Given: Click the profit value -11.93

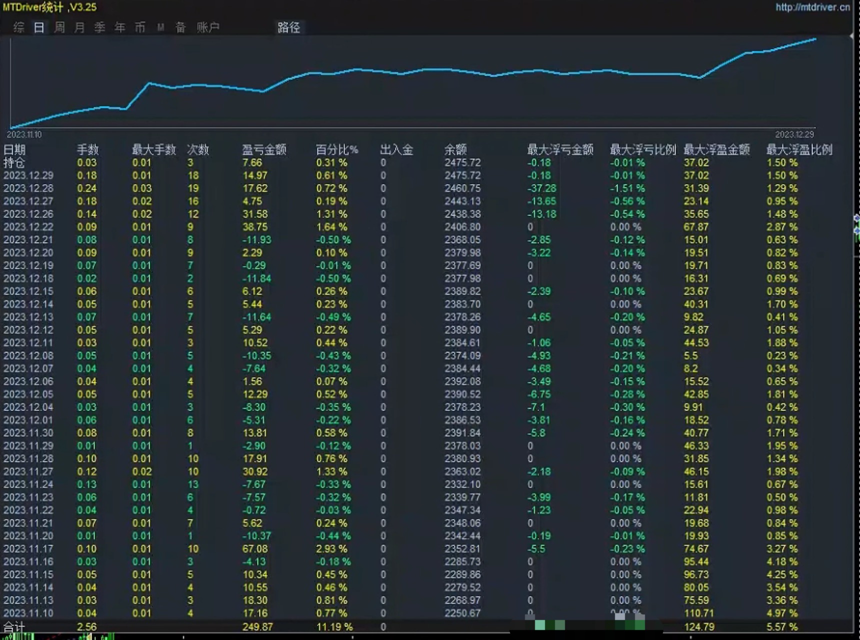Looking at the screenshot, I should coord(257,240).
